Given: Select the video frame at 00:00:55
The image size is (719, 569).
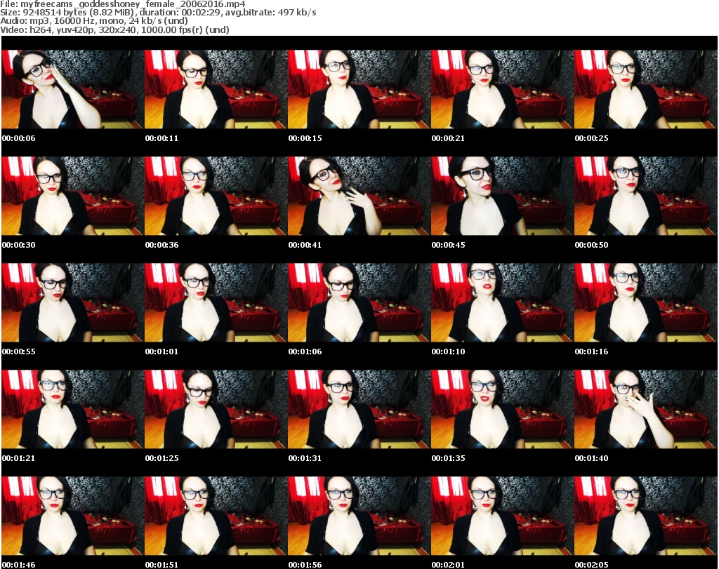Looking at the screenshot, I should pyautogui.click(x=72, y=303).
